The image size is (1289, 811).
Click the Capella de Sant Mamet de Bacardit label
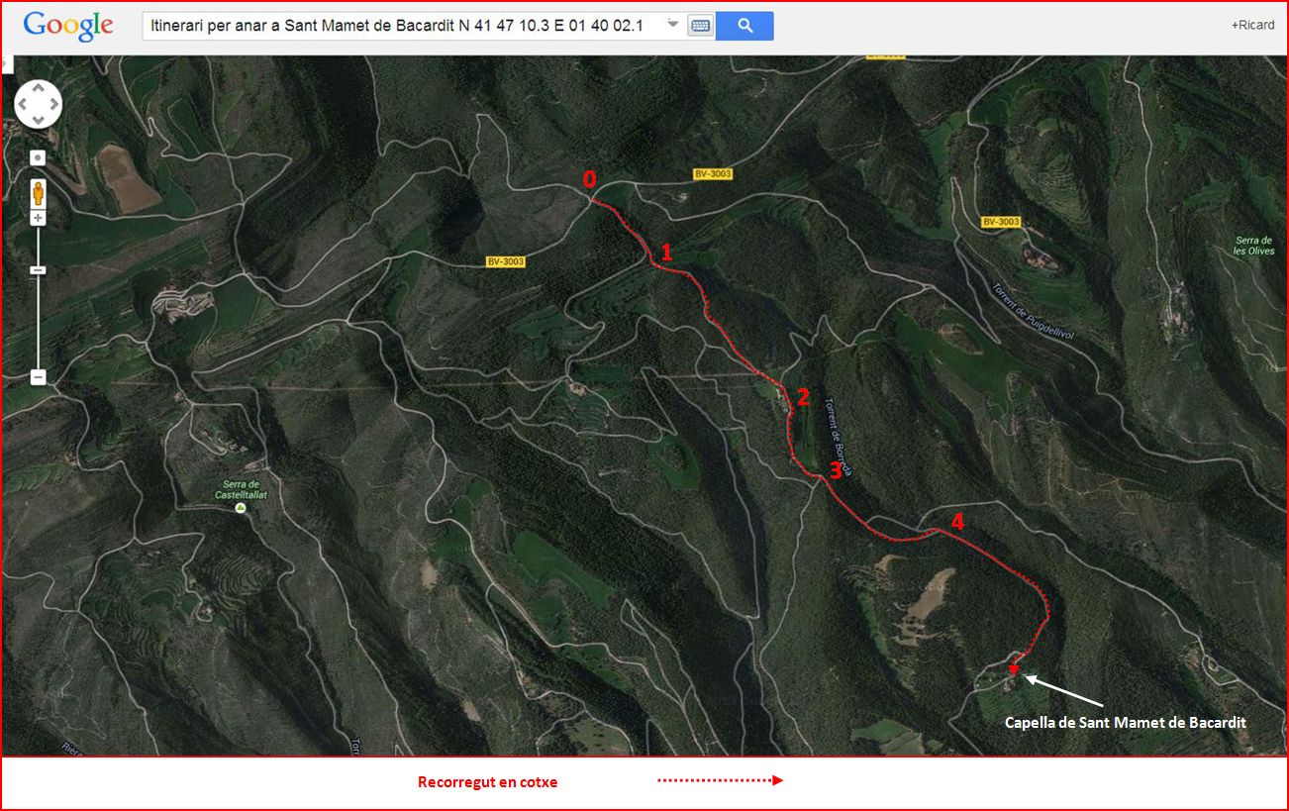point(1125,723)
